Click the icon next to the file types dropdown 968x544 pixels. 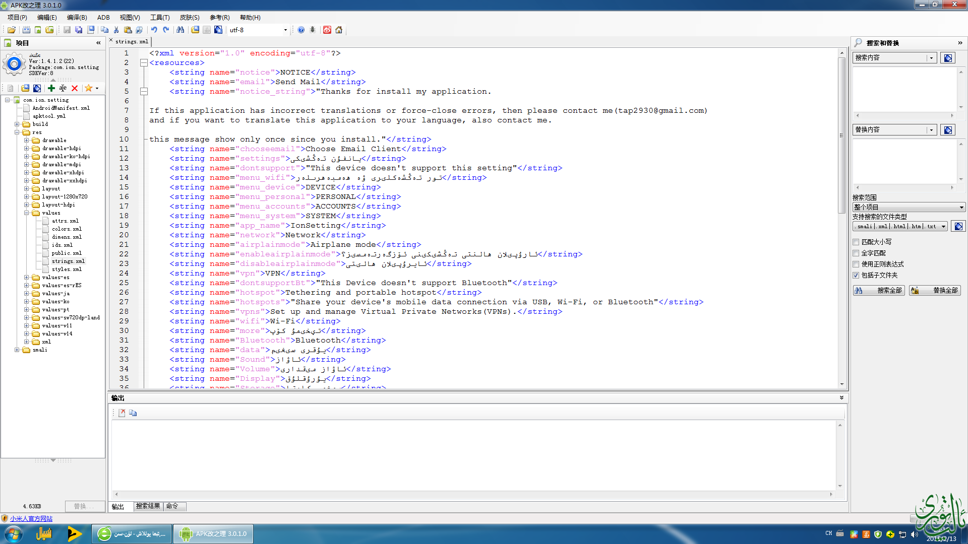point(958,227)
